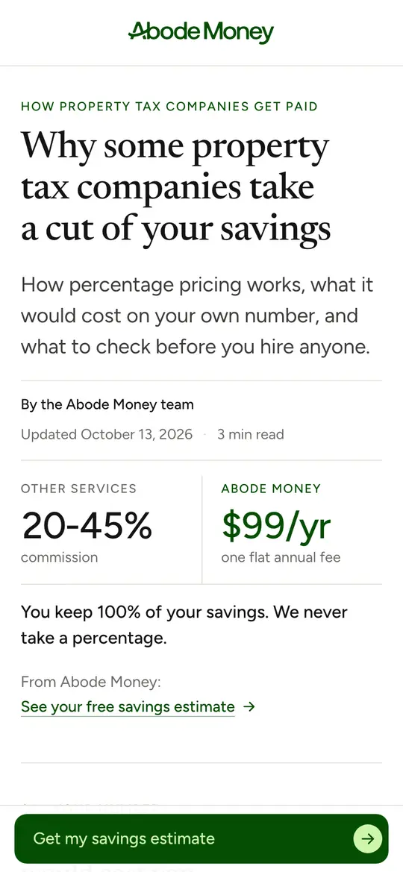Select 'By the Abode Money team' byline

107,404
